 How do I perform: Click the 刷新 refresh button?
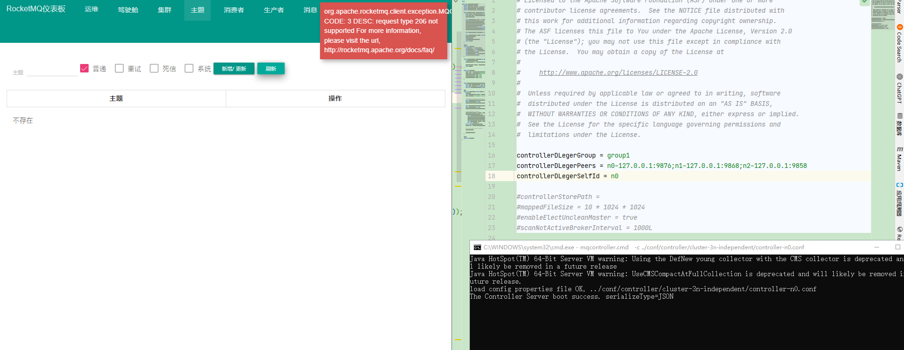click(x=271, y=69)
